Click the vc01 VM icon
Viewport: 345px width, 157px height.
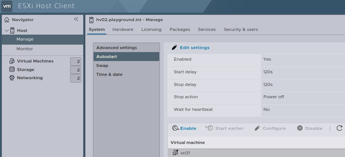point(175,153)
